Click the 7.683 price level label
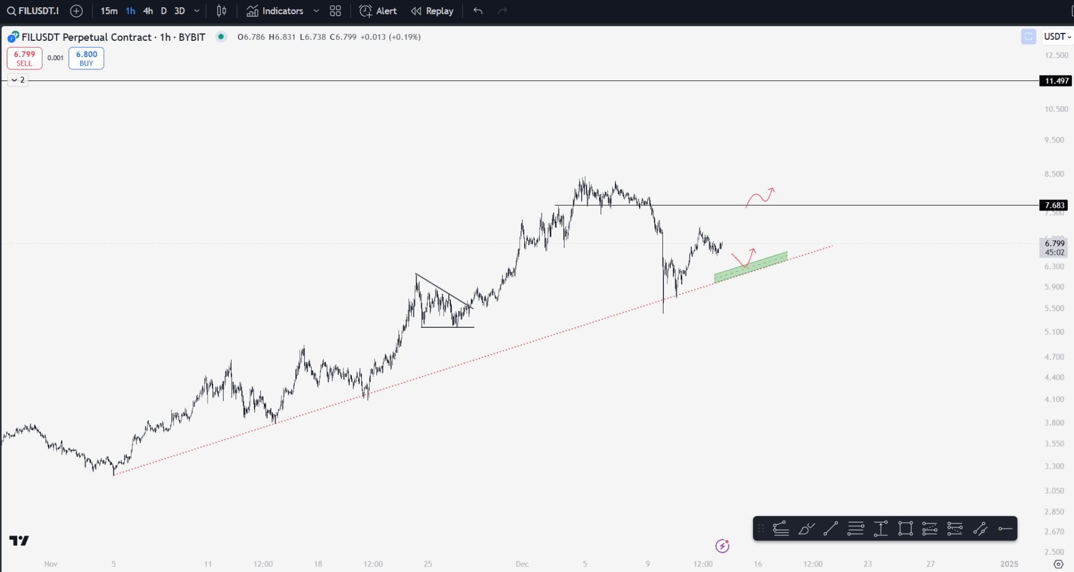This screenshot has height=572, width=1074. (x=1054, y=206)
